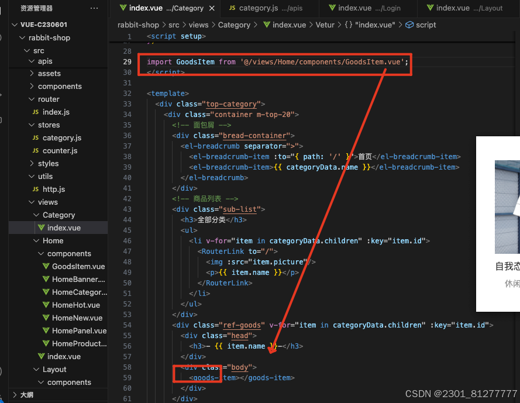Viewport: 520px width, 403px height.
Task: Click the Vue icon on Login tab
Action: click(x=332, y=8)
